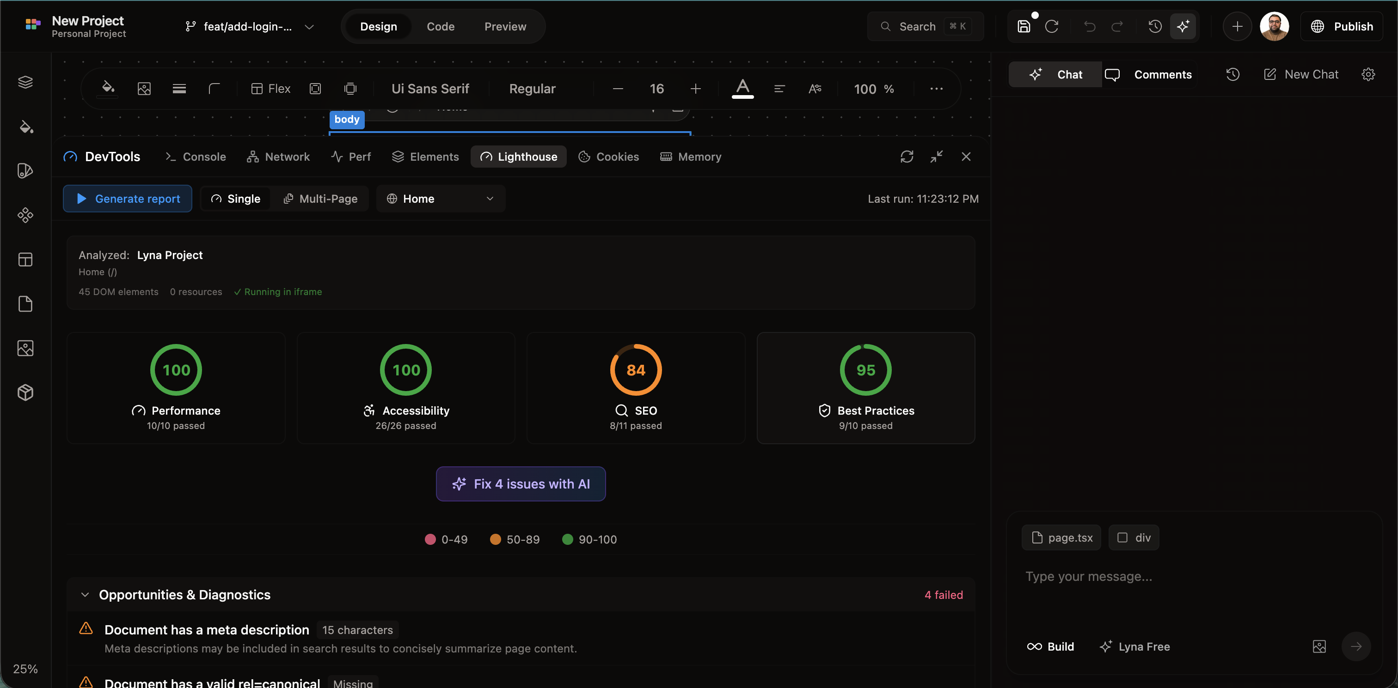The width and height of the screenshot is (1398, 688).
Task: Toggle Multi-Page mode for the Lighthouse report
Action: [x=321, y=199]
